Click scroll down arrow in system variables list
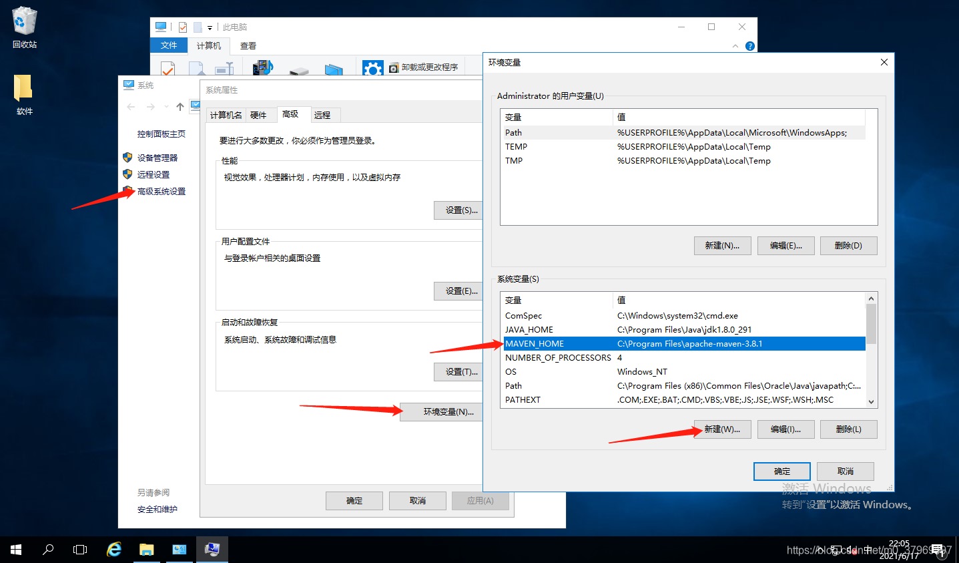The image size is (959, 563). tap(871, 401)
